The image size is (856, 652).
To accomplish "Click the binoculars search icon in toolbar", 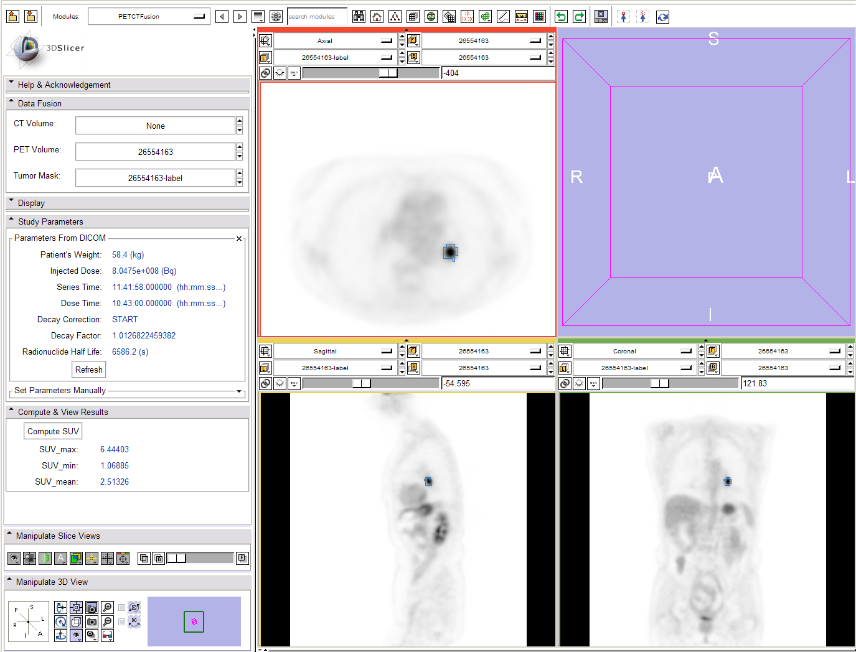I will click(x=359, y=17).
